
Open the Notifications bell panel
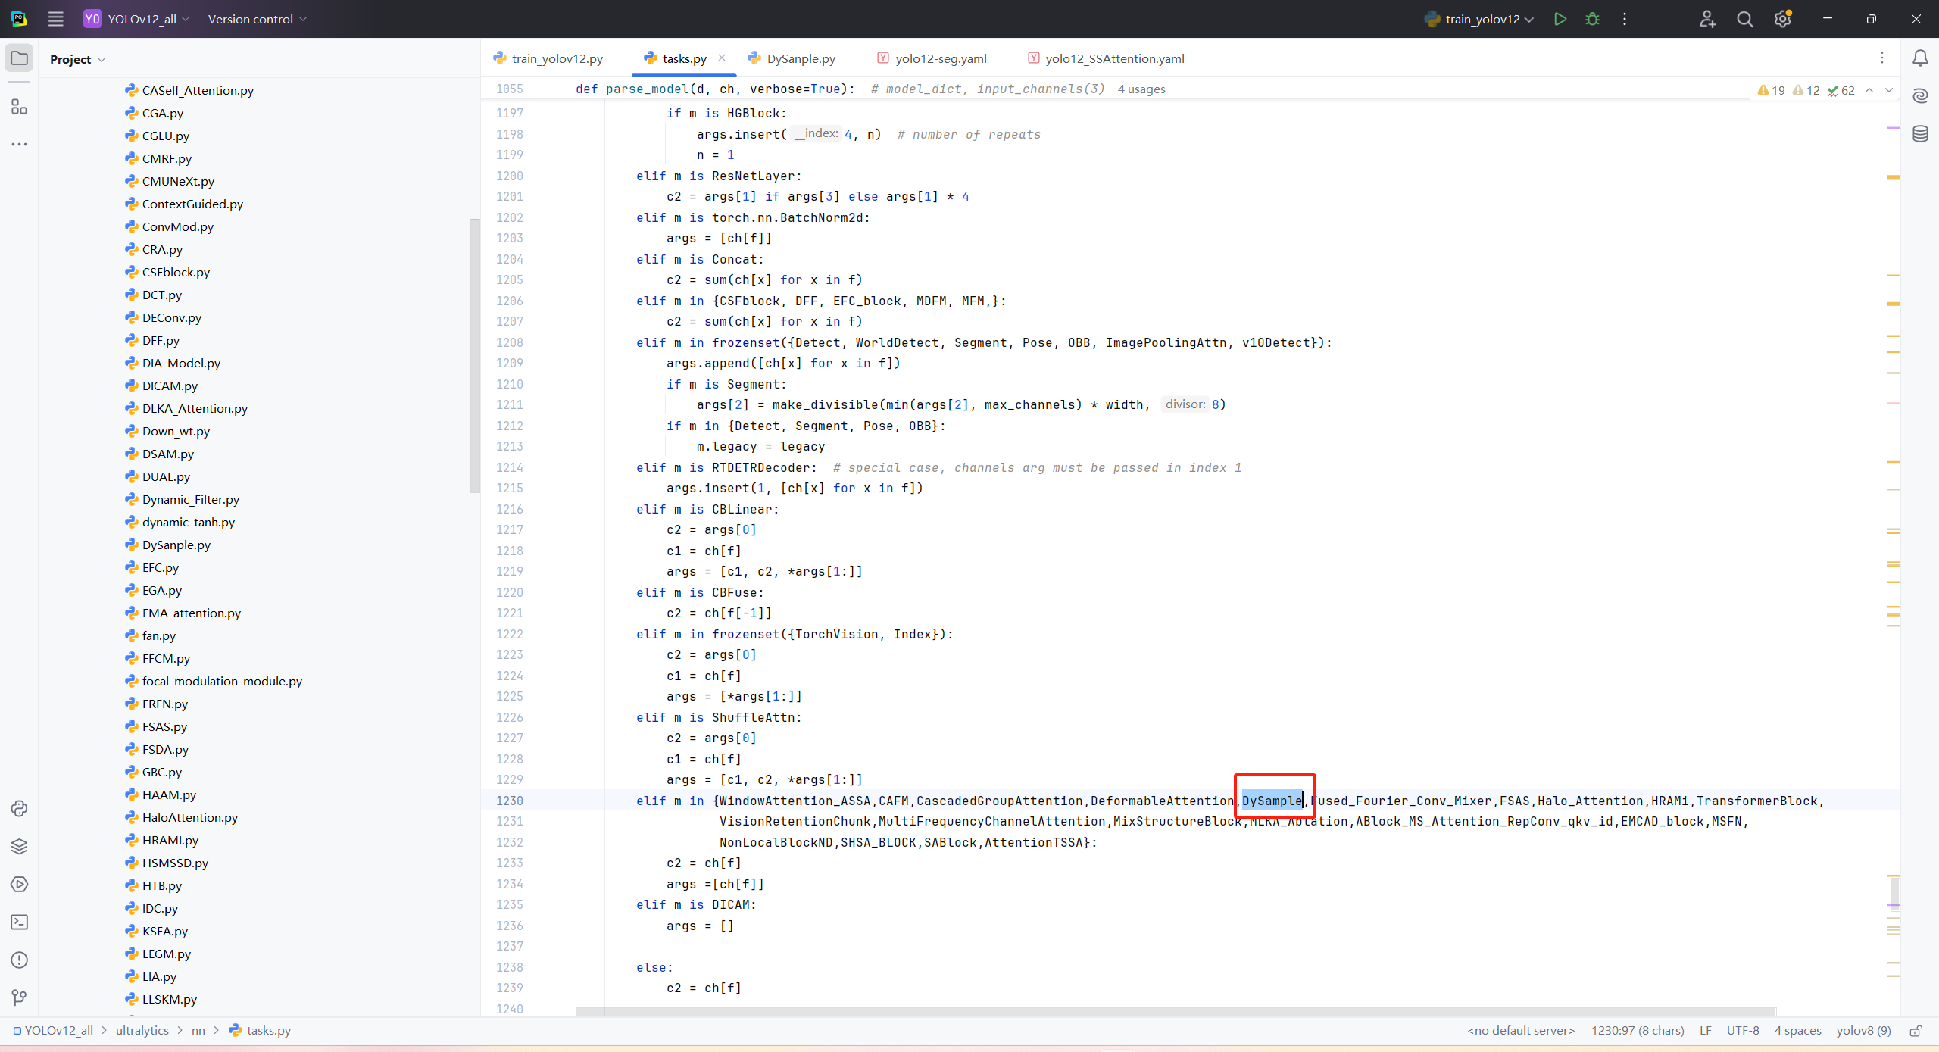(1920, 58)
